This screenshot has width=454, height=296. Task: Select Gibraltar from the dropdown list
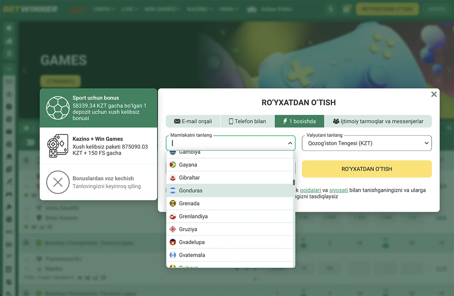coord(189,178)
